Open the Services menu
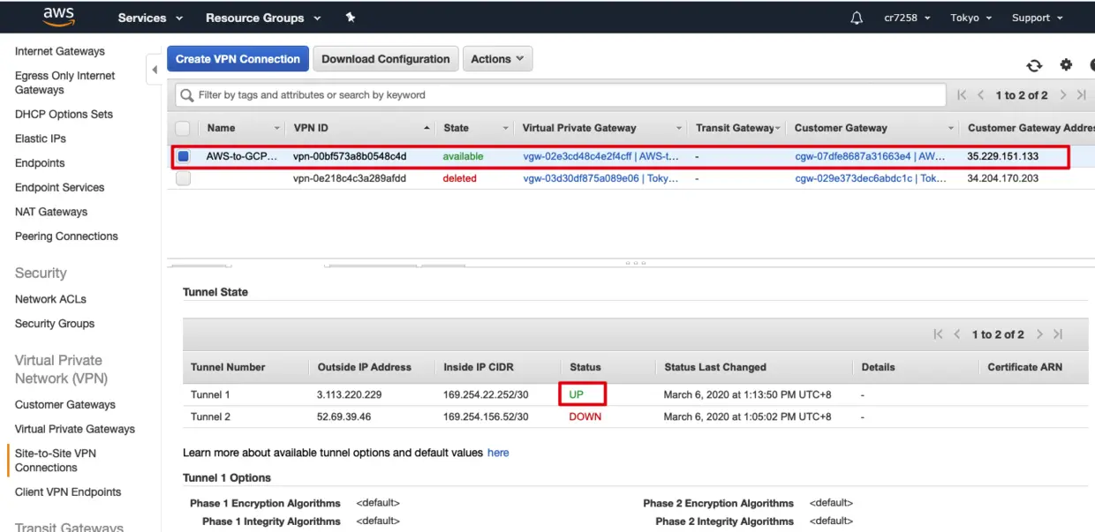 [150, 18]
